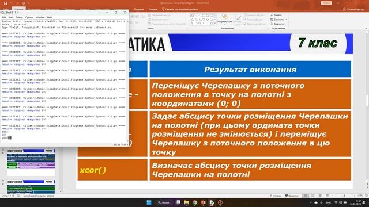The image size is (369, 207).
Task: Click the account name button in title bar
Action: pyautogui.click(x=326, y=3)
